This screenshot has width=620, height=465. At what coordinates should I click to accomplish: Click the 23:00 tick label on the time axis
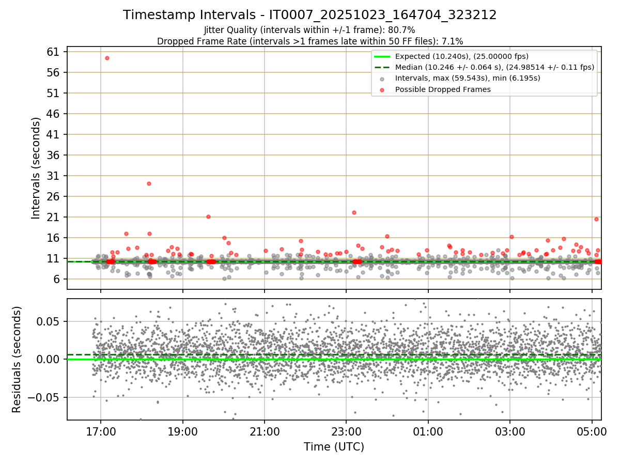pos(346,431)
